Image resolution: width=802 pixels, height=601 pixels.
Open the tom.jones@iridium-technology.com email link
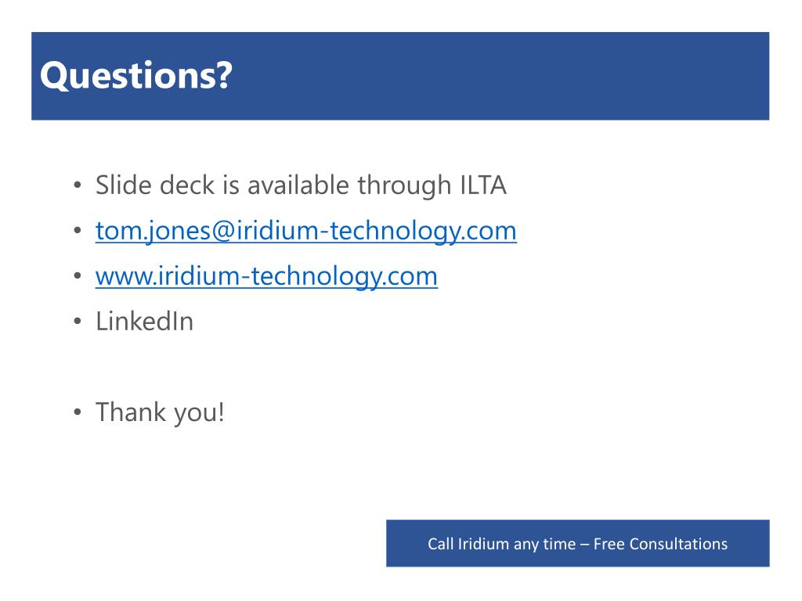[306, 231]
